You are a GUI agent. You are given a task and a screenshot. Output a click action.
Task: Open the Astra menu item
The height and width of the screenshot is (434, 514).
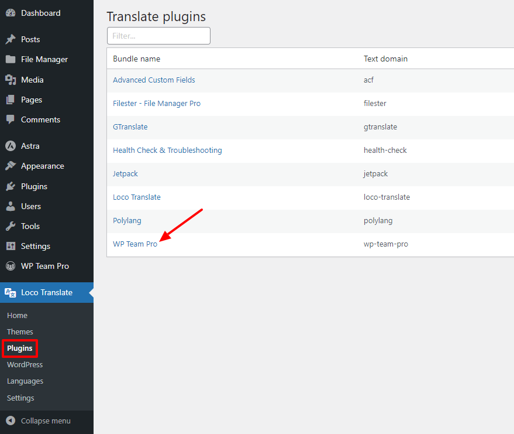[30, 146]
